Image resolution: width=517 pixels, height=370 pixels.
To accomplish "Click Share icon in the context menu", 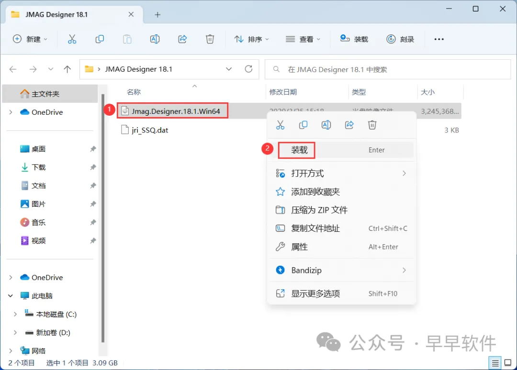I will coord(349,125).
